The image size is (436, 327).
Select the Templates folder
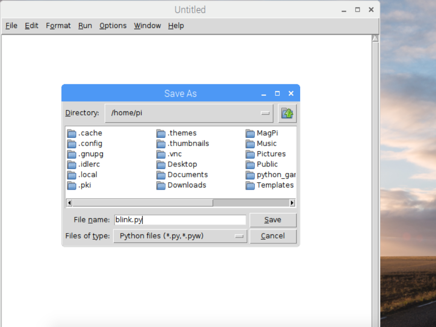pyautogui.click(x=270, y=185)
